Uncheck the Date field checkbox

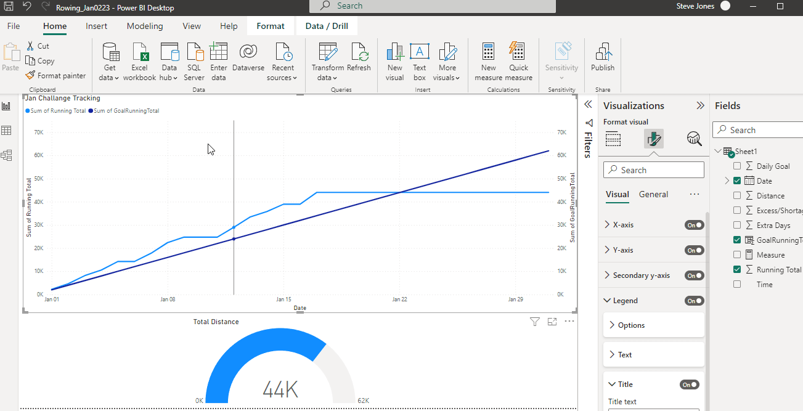[737, 181]
